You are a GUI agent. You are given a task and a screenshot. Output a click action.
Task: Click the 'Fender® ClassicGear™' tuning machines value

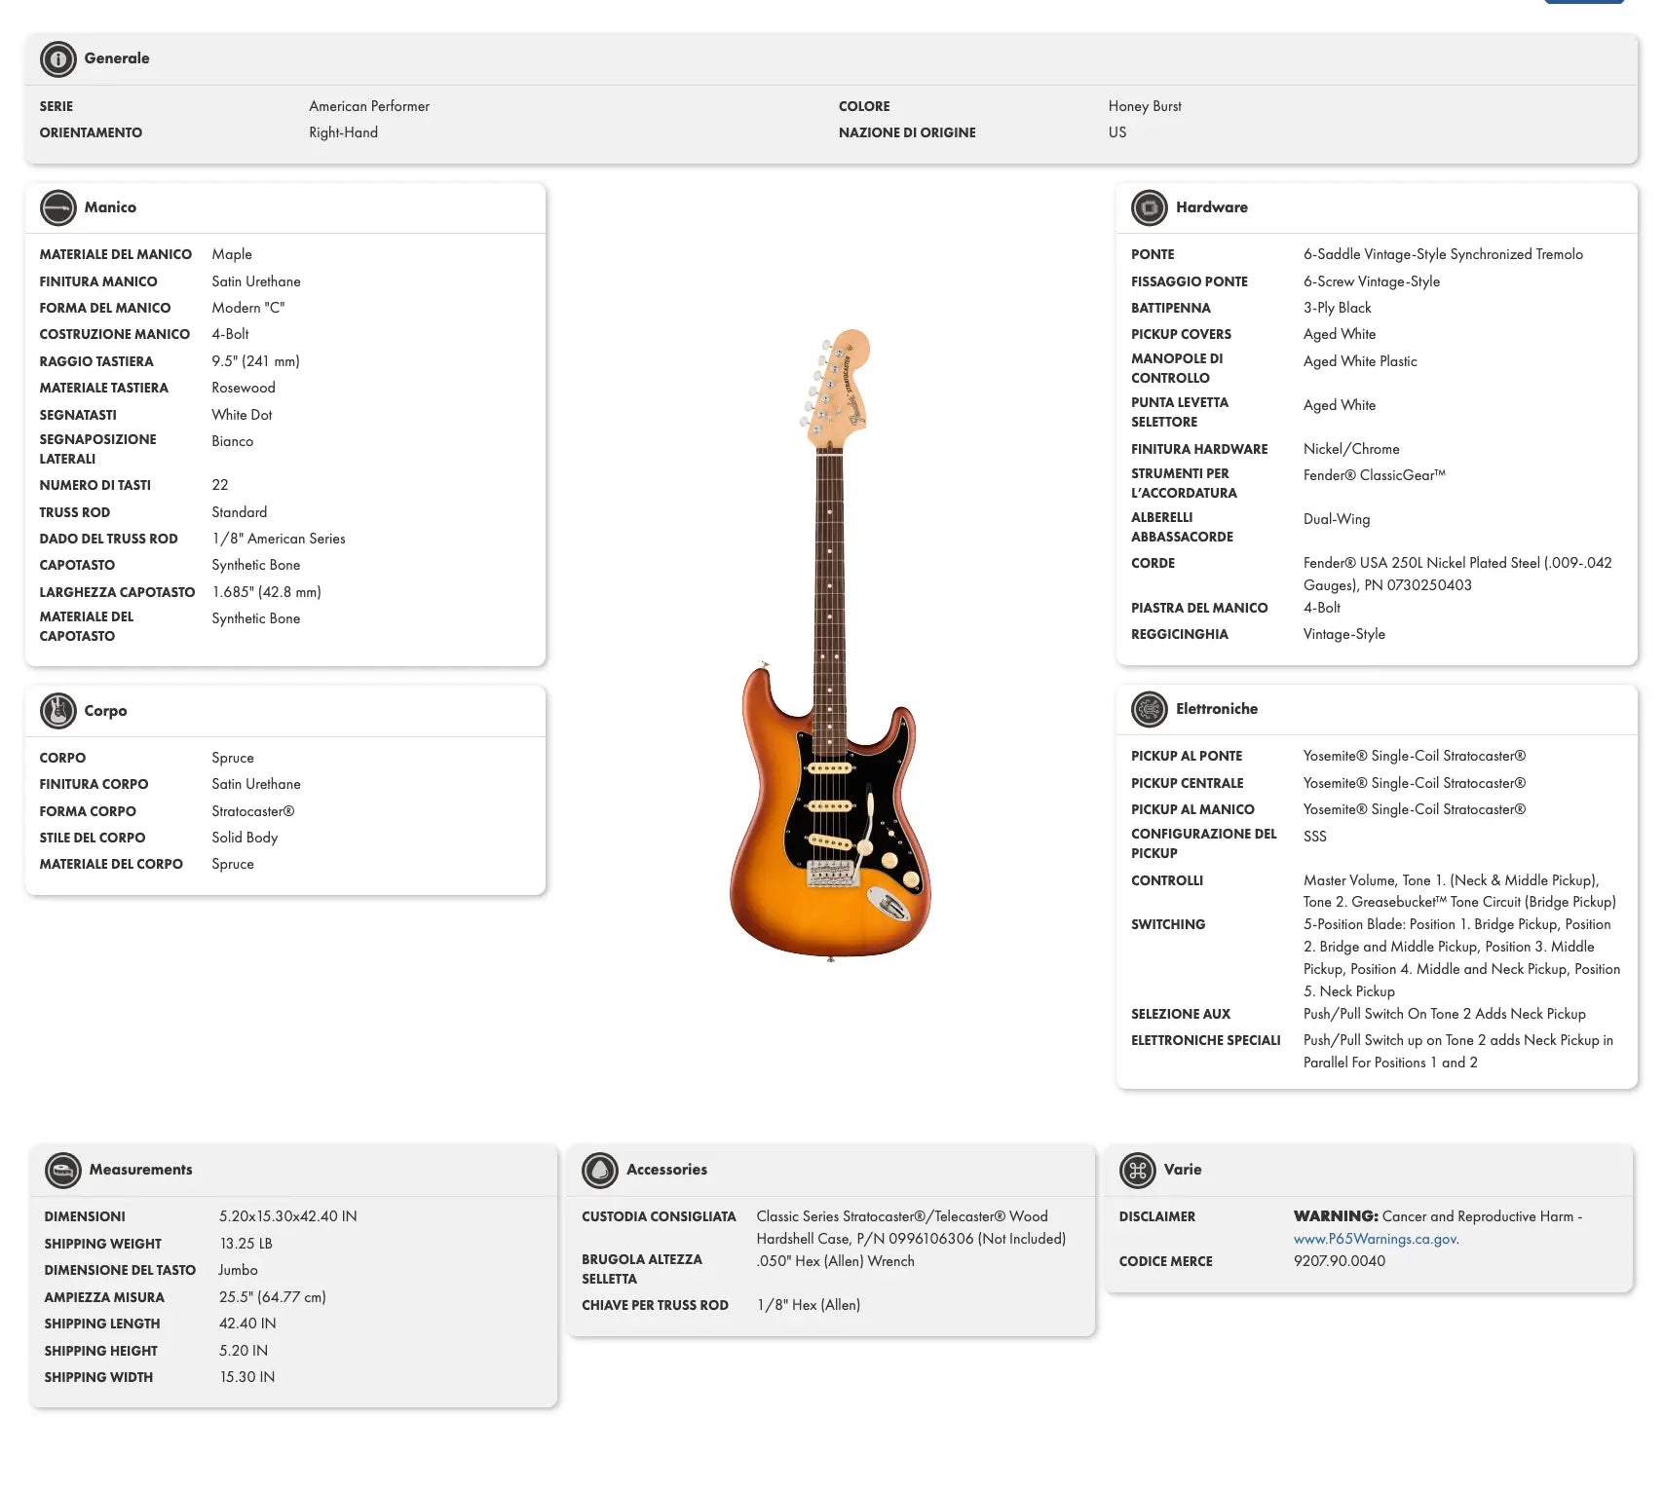point(1375,475)
